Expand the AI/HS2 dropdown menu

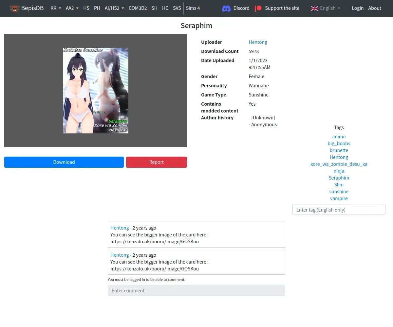[114, 8]
